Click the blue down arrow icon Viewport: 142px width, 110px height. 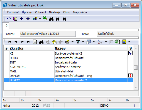[x=28, y=19]
